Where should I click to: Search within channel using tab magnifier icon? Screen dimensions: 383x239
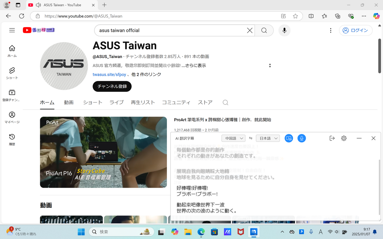(x=225, y=102)
